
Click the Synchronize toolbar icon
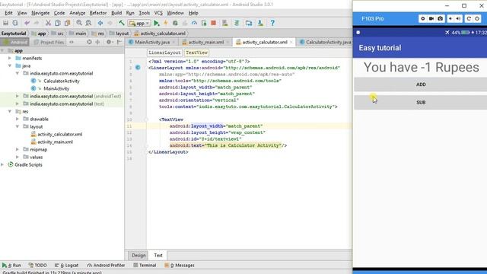[15, 23]
